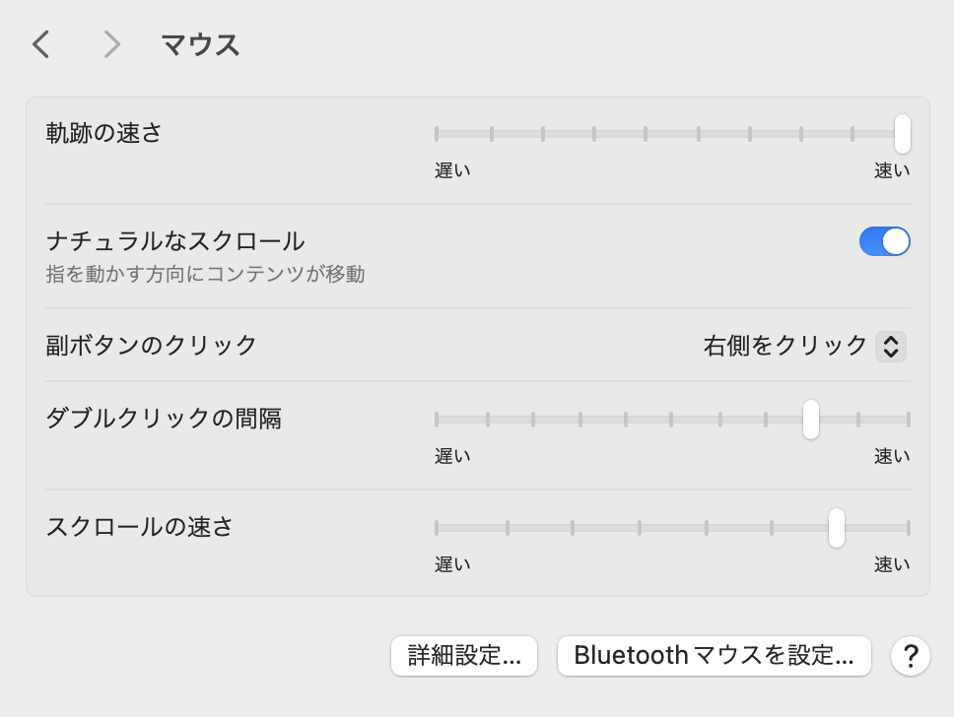This screenshot has height=717, width=954.
Task: Set スクロールの速さ slider to slowest tick
Action: (437, 528)
